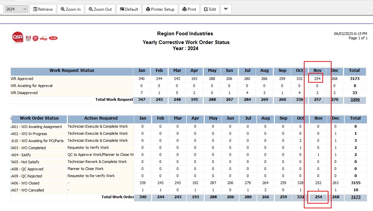Open the underlined 3173 total work order link
The width and height of the screenshot is (373, 211).
[x=355, y=197]
